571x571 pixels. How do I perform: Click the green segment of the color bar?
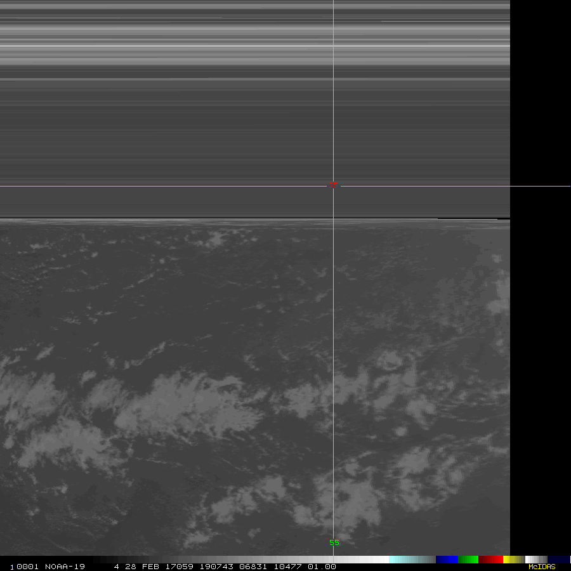coord(468,560)
